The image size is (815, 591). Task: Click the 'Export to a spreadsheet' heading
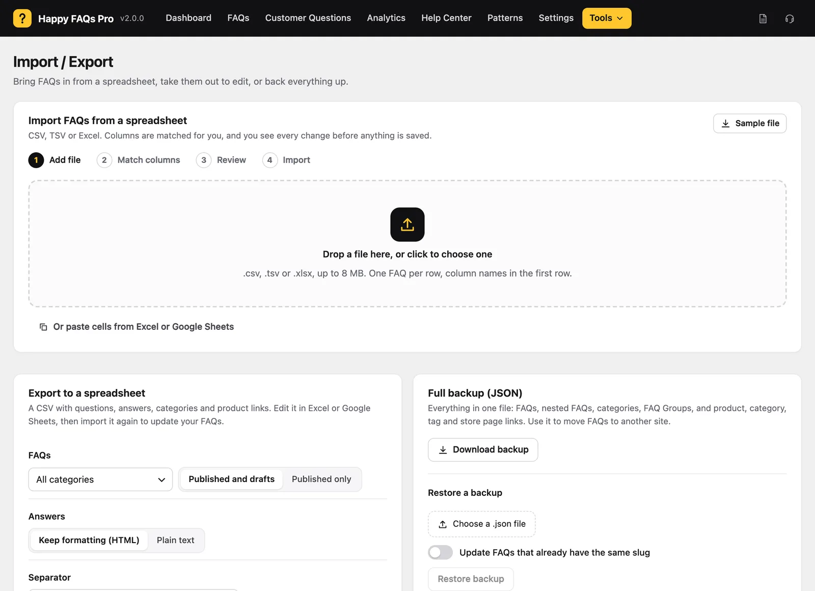point(87,393)
